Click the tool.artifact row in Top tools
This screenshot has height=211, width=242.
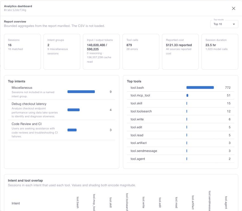(181, 143)
